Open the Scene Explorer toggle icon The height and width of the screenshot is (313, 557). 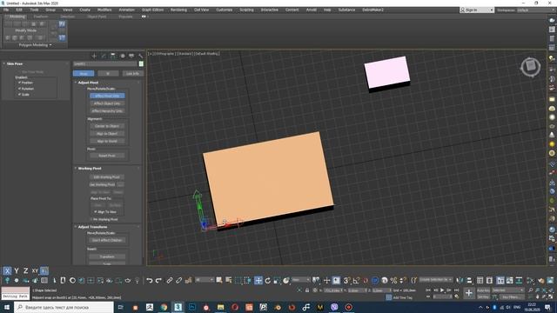tap(480, 280)
